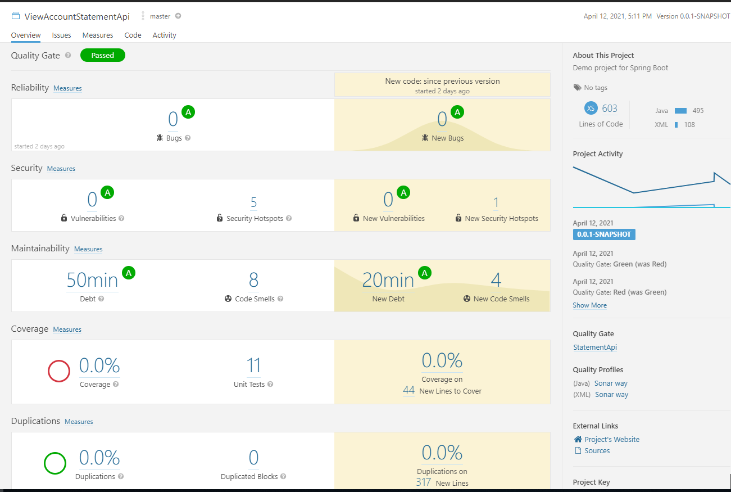Open the Security Measures link
This screenshot has width=731, height=492.
(61, 169)
